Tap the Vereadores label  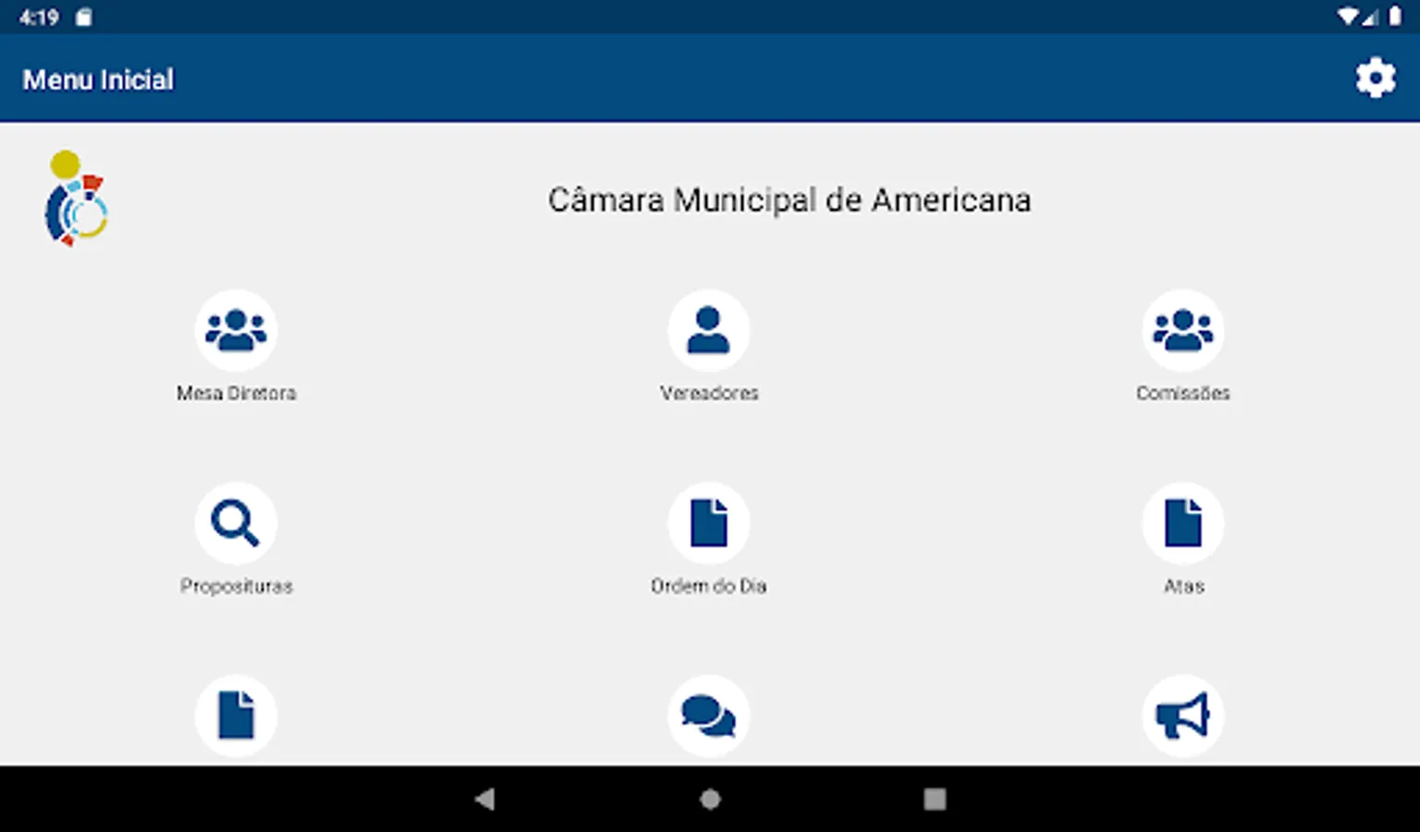pos(709,393)
